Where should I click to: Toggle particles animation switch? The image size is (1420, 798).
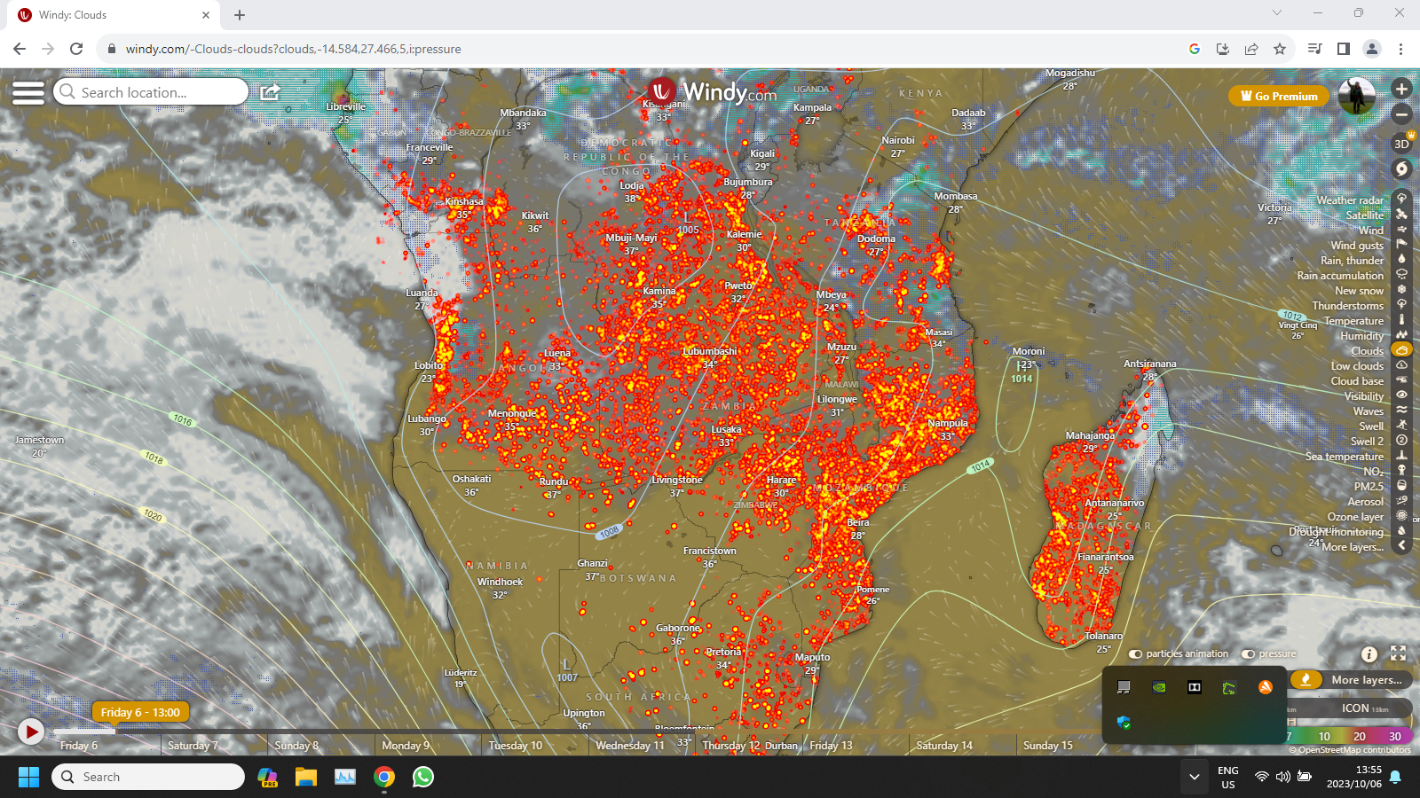tap(1136, 654)
